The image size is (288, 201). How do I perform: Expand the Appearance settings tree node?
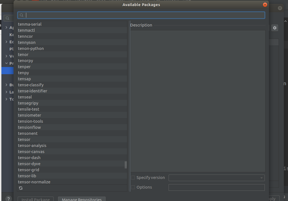pyautogui.click(x=7, y=27)
